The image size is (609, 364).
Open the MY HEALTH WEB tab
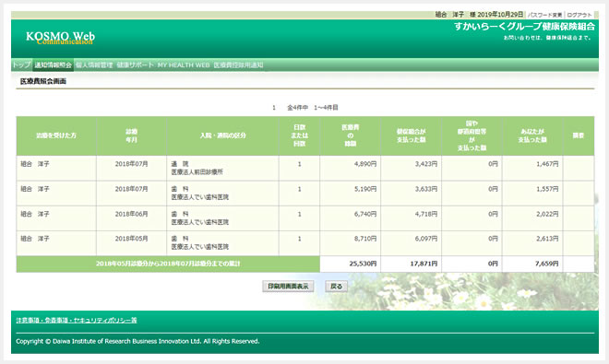pos(184,65)
